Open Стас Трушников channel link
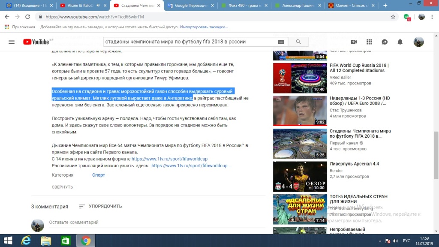This screenshot has width=439, height=247. 346,110
